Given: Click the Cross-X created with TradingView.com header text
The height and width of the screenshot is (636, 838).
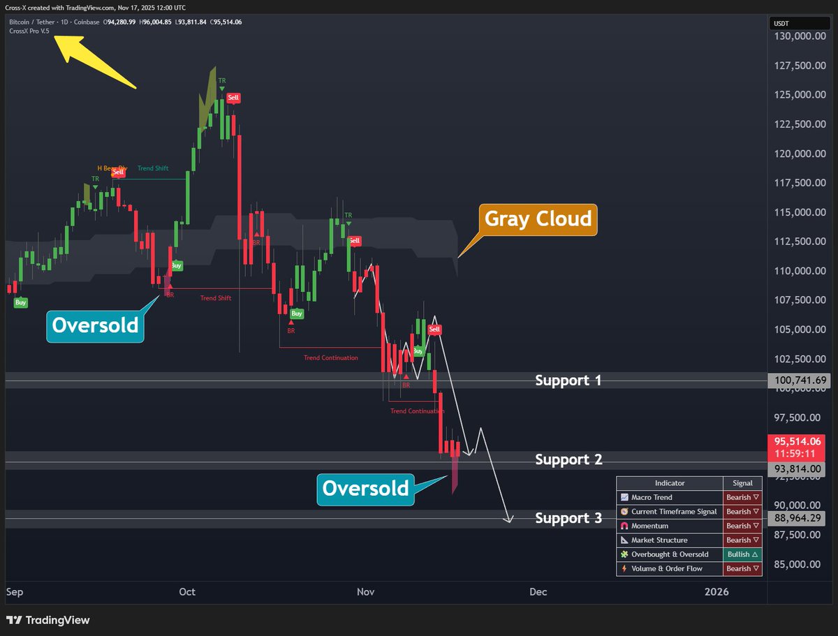Looking at the screenshot, I should tap(96, 7).
